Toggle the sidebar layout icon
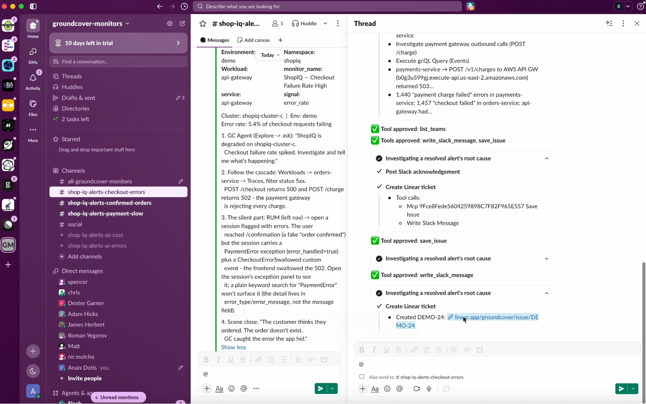Image resolution: width=646 pixels, height=404 pixels. pyautogui.click(x=33, y=6)
